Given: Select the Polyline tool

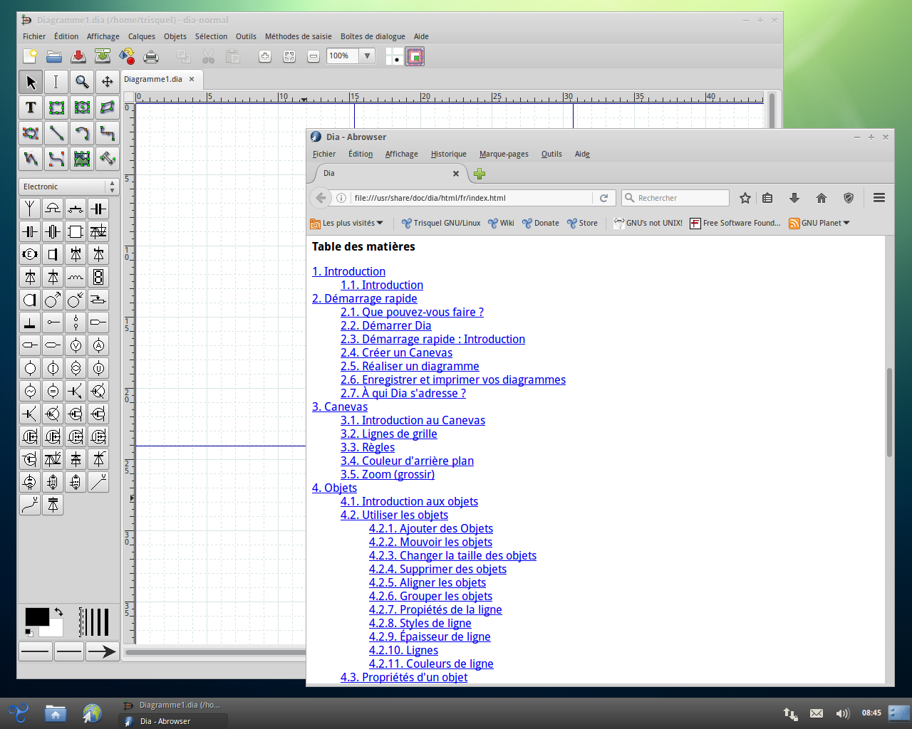Looking at the screenshot, I should 31,159.
